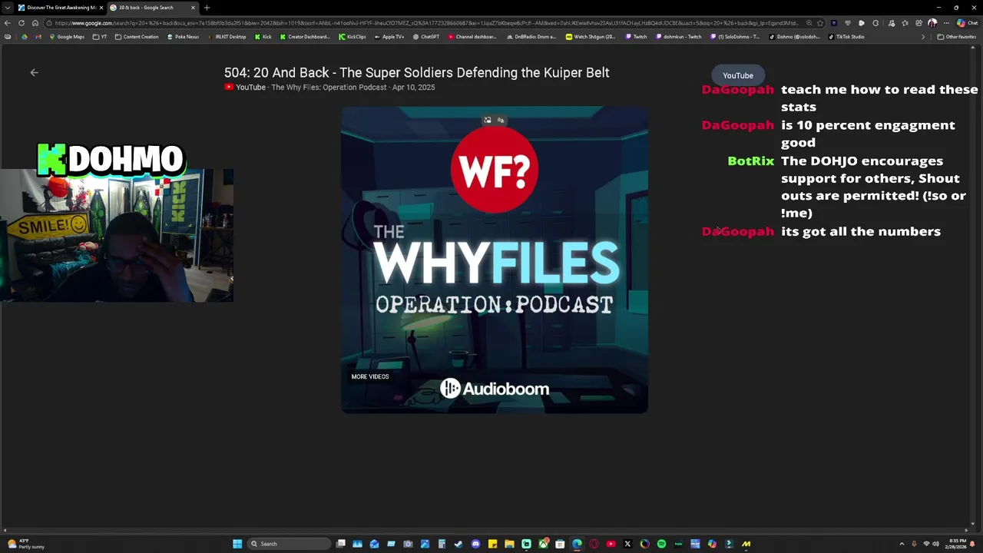Open the Edge settings and more menu
This screenshot has height=553, width=983.
pos(946,23)
